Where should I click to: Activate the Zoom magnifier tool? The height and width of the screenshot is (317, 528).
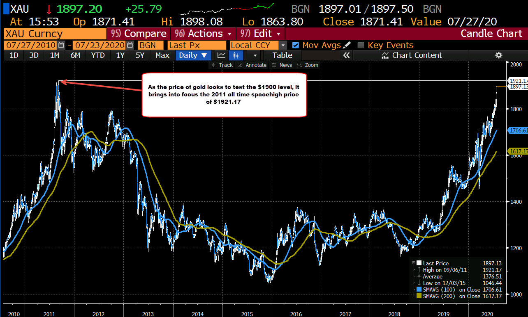point(308,65)
